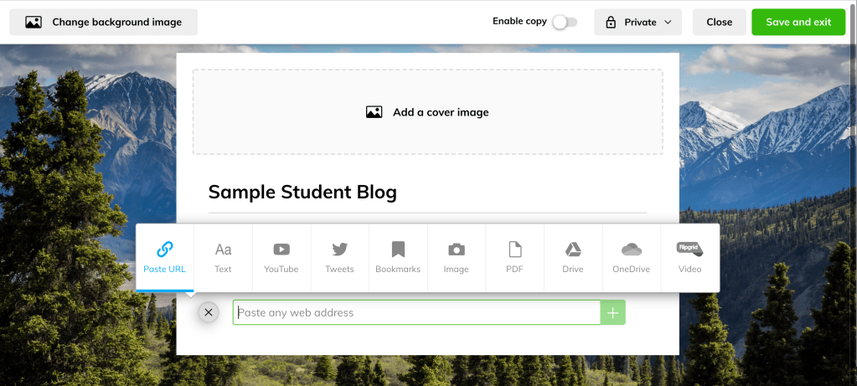Select the YouTube content icon
The image size is (857, 386).
(281, 250)
